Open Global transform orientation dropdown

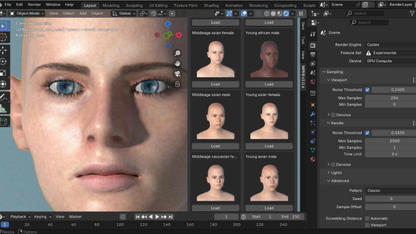click(124, 13)
